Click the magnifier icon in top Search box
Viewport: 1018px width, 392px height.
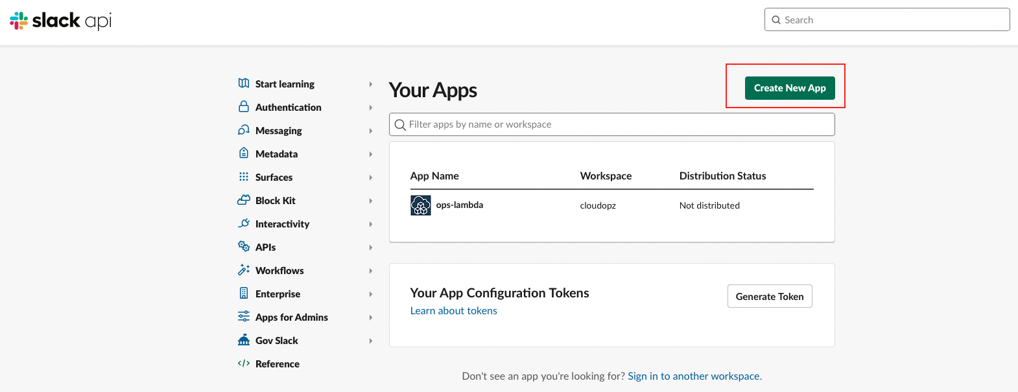pos(776,20)
